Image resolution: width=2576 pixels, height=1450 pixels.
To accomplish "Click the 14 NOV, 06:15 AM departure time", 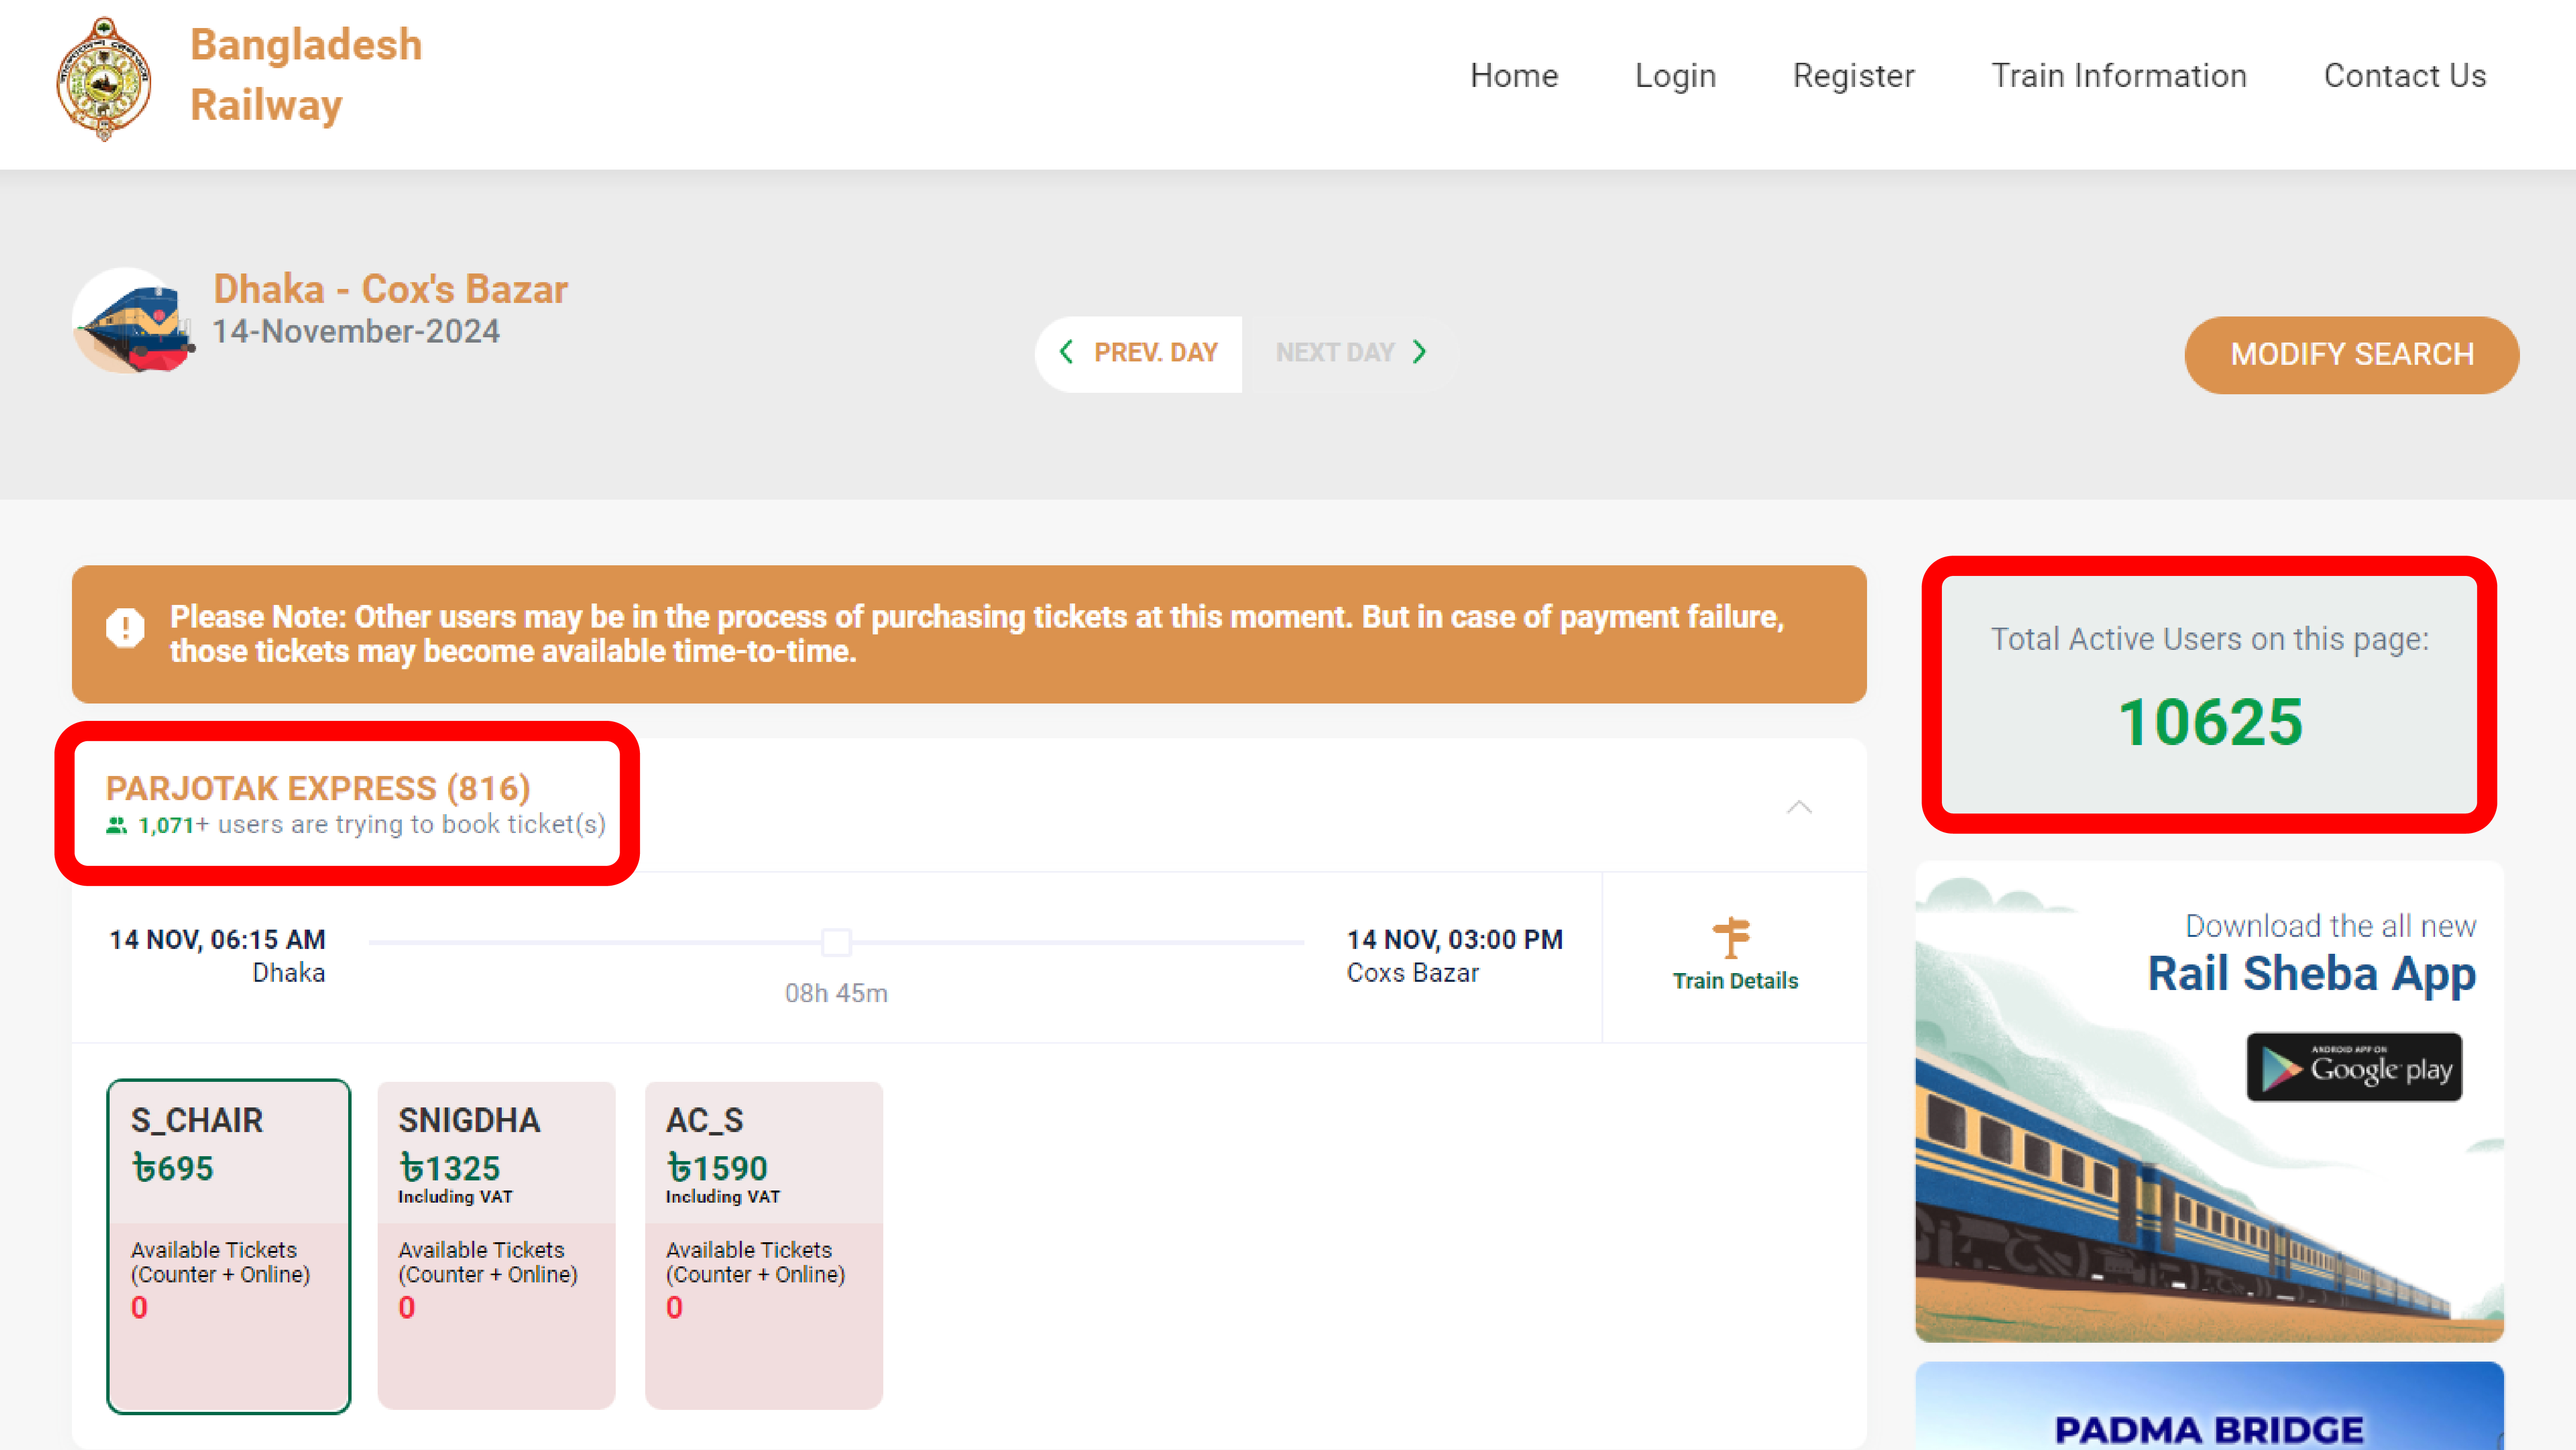I will point(217,940).
